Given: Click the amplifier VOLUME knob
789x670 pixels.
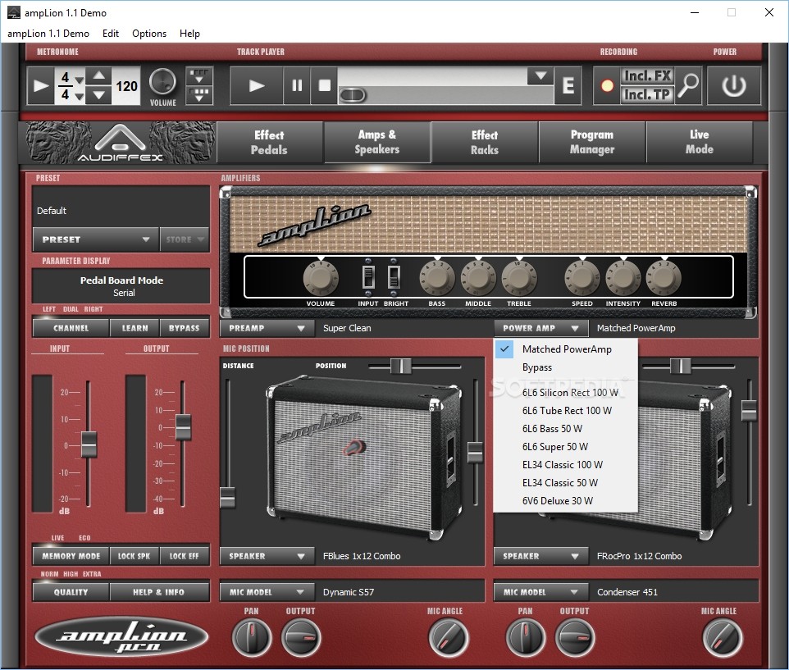Looking at the screenshot, I should click(321, 278).
